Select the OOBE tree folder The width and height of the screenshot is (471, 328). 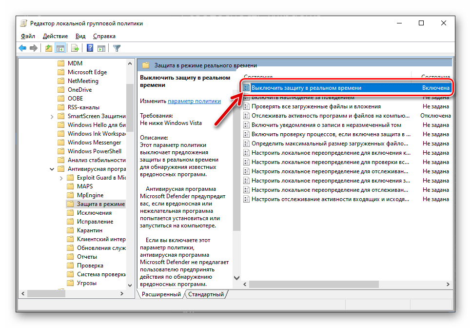pos(75,98)
